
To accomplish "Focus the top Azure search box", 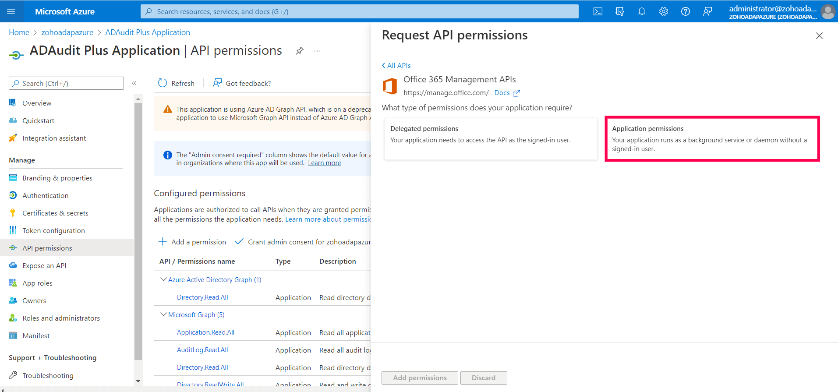I will [359, 12].
